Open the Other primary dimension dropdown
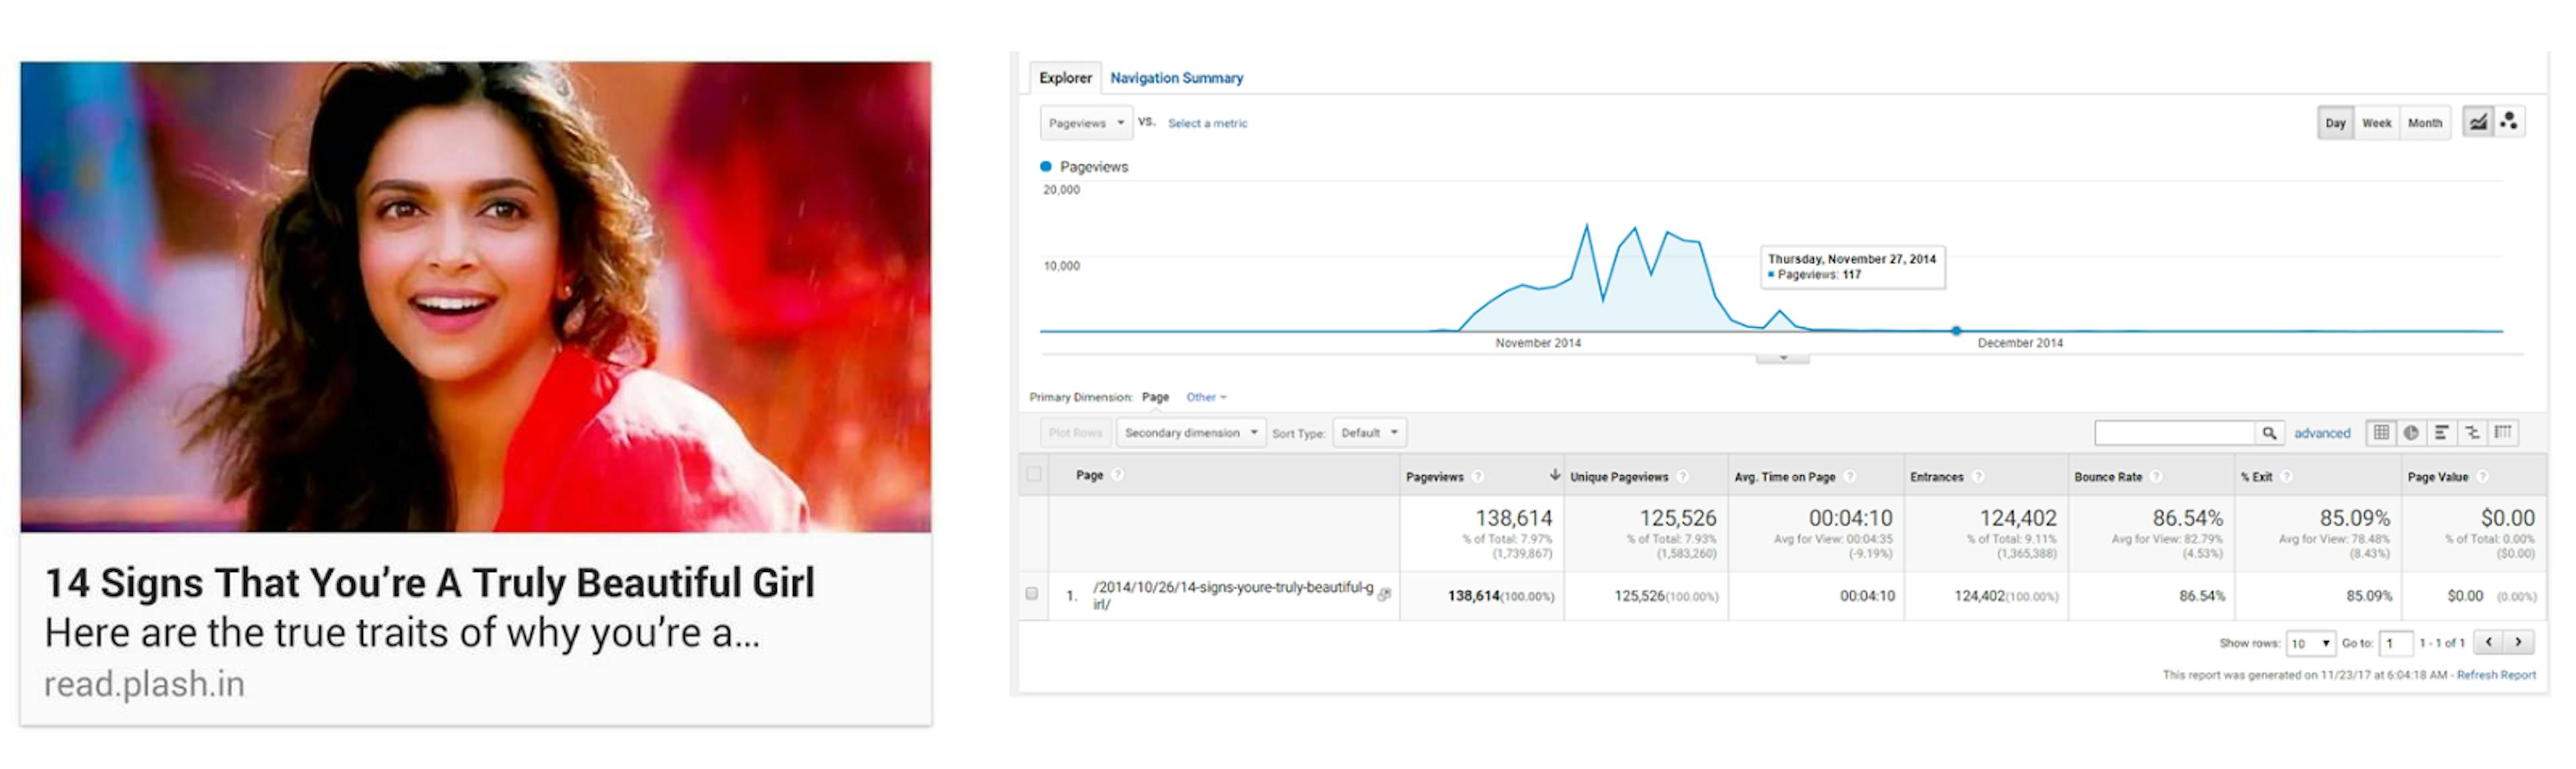This screenshot has height=769, width=2576. [1206, 397]
